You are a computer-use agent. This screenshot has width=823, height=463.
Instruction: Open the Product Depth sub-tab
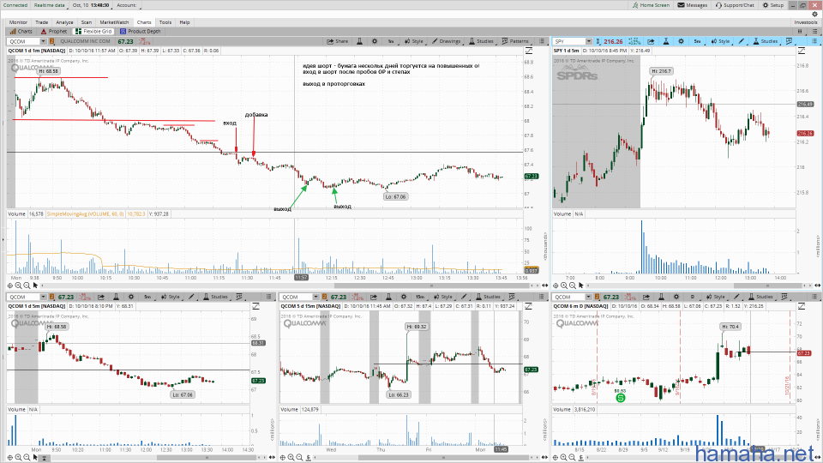coord(140,31)
